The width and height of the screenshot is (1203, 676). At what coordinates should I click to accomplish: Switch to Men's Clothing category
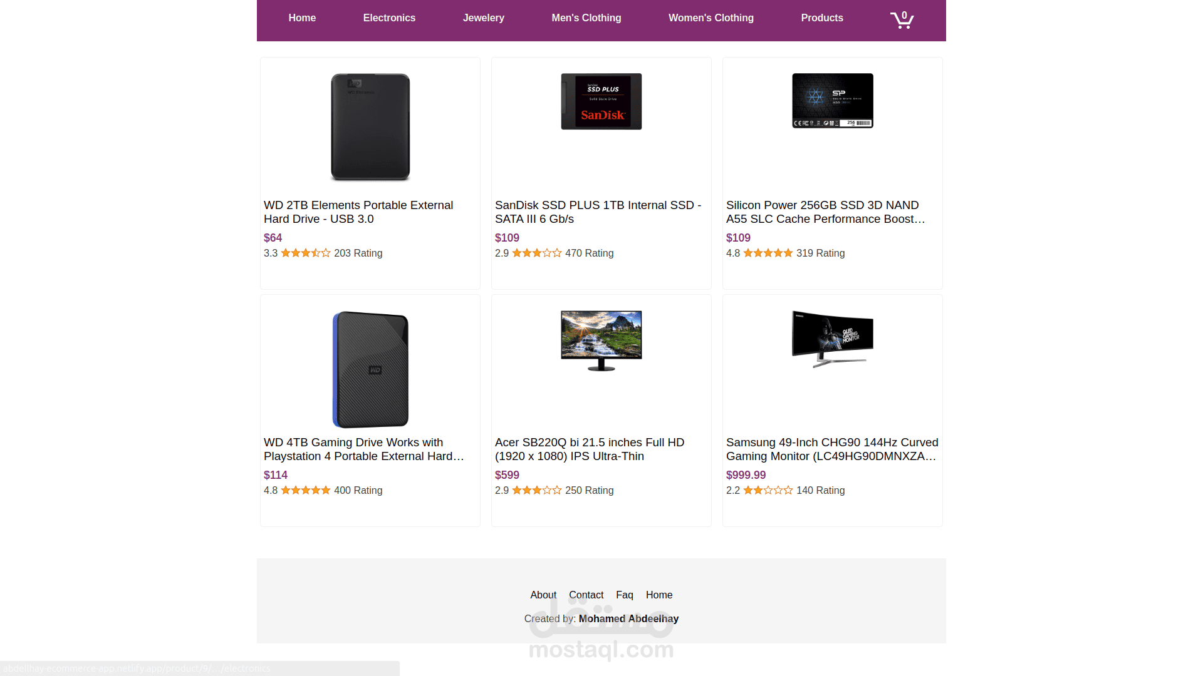pos(586,18)
